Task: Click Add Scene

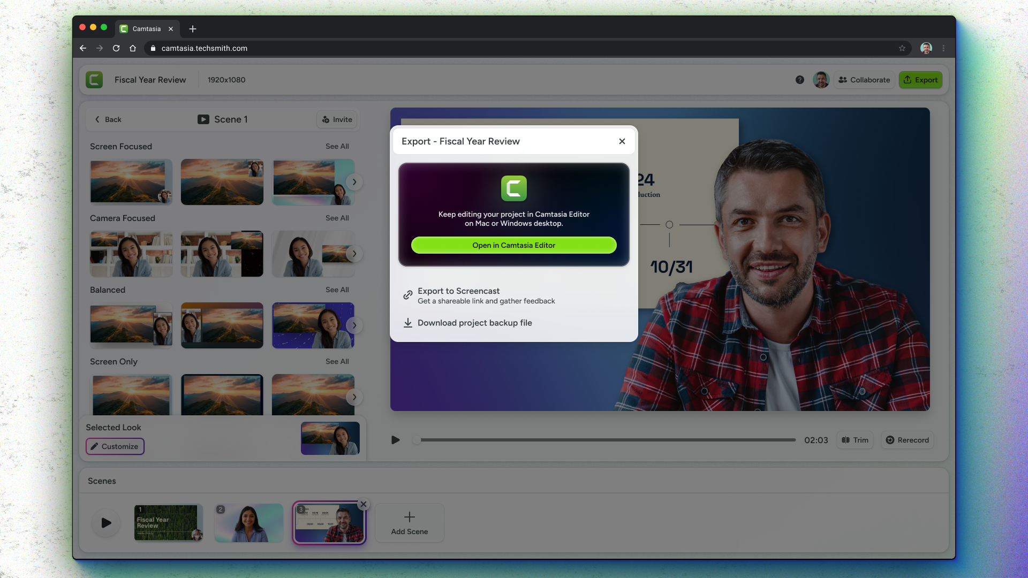Action: coord(410,523)
